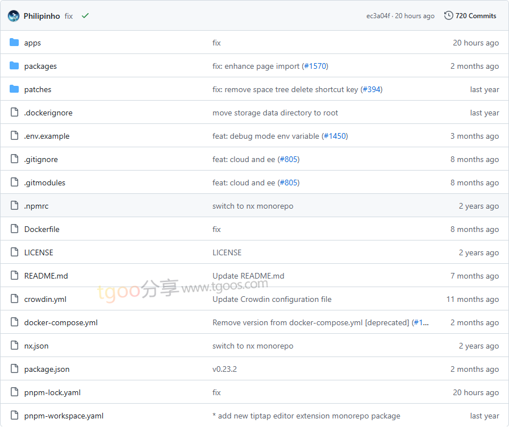The image size is (509, 427).
Task: Click the packages folder icon
Action: (x=14, y=66)
